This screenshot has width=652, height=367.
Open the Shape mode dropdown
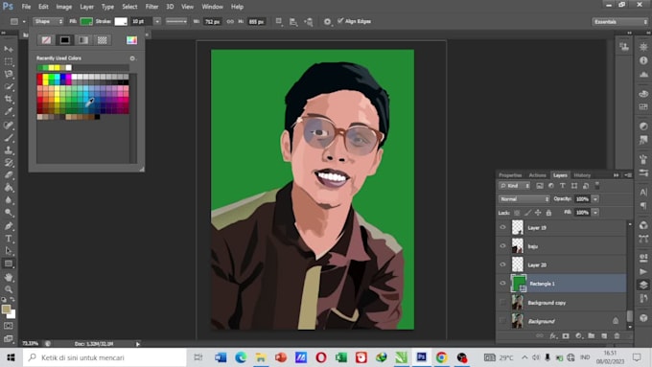48,22
